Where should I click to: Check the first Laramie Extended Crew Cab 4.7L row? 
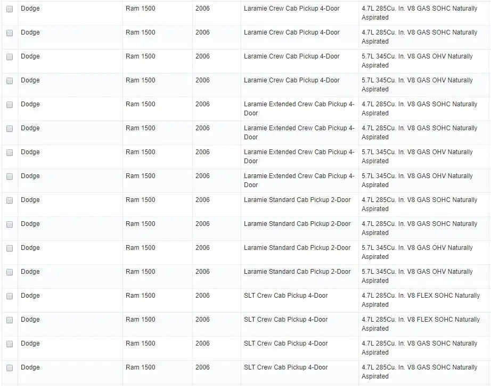(x=10, y=105)
